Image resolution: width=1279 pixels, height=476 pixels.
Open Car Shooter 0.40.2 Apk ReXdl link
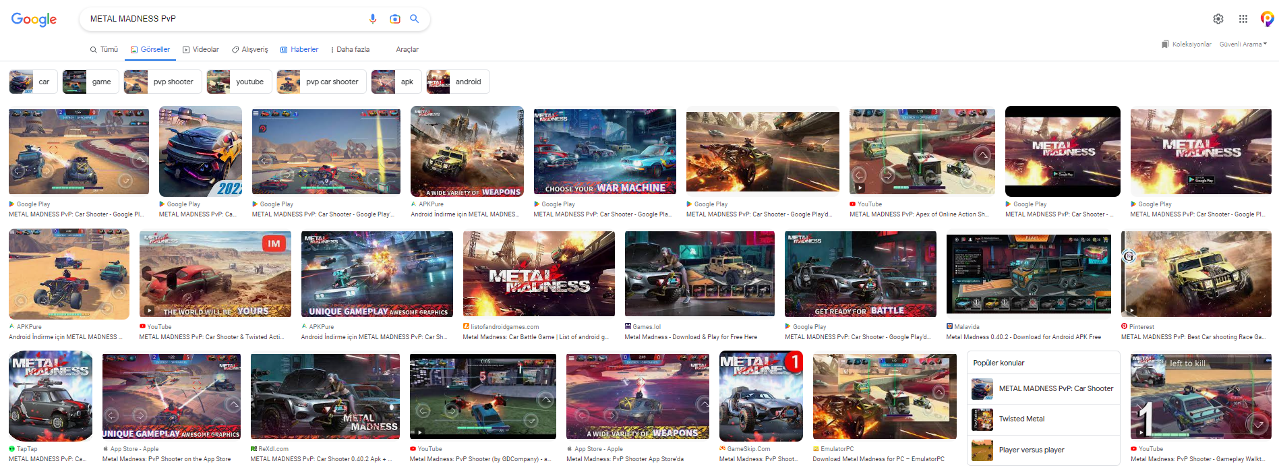322,459
